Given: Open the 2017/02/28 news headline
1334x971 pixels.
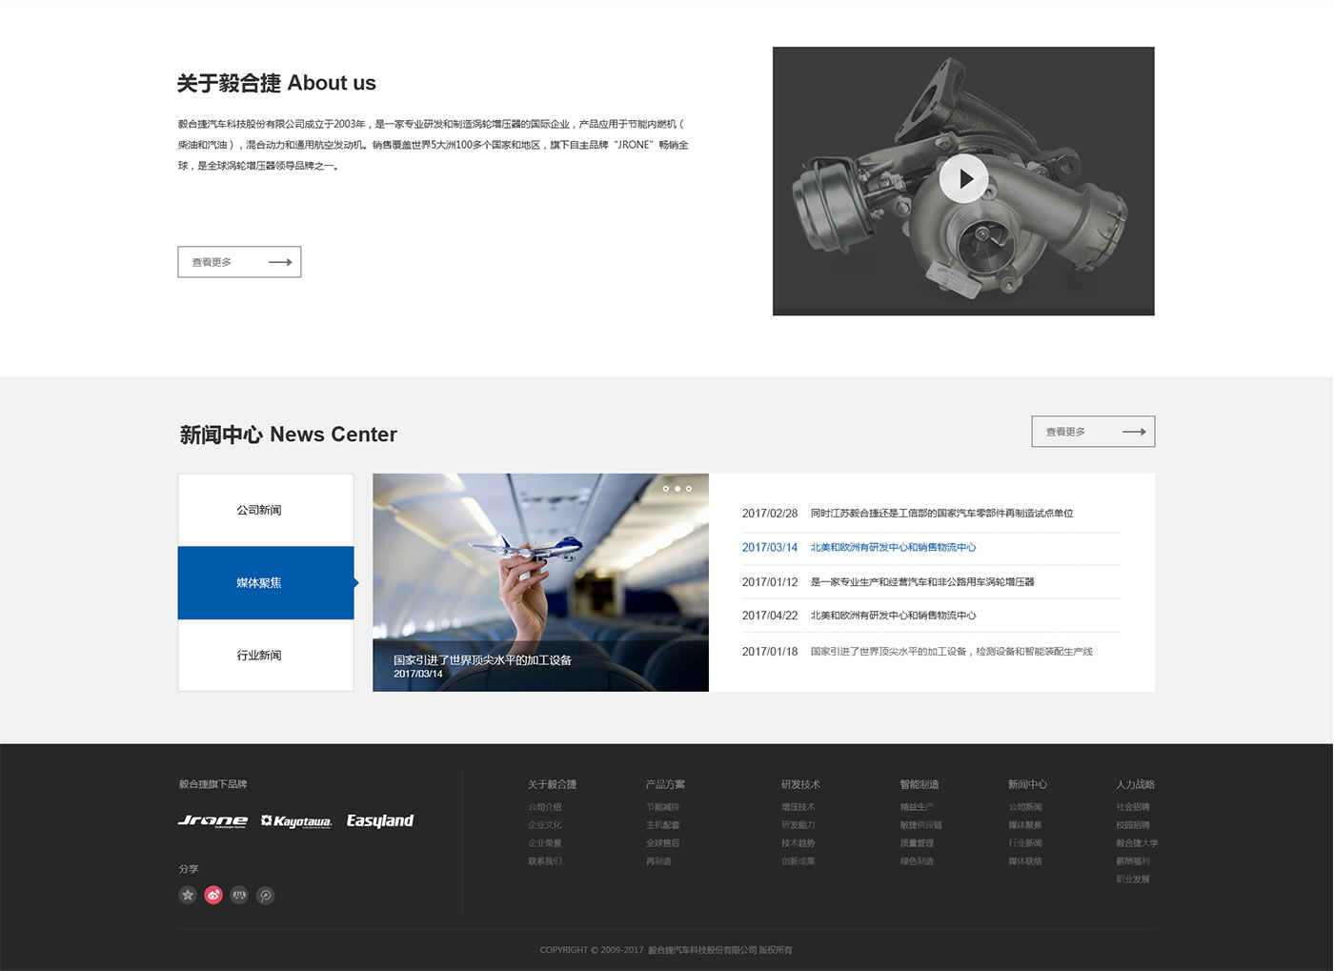Looking at the screenshot, I should pyautogui.click(x=941, y=514).
